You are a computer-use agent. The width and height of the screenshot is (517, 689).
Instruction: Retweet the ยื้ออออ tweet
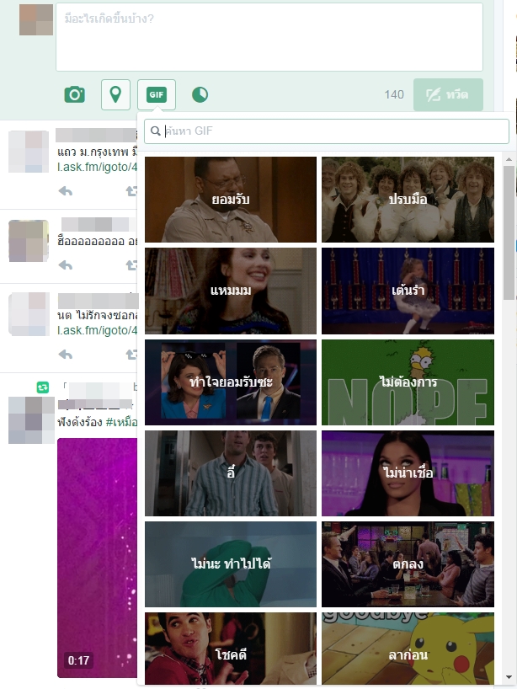tap(131, 265)
